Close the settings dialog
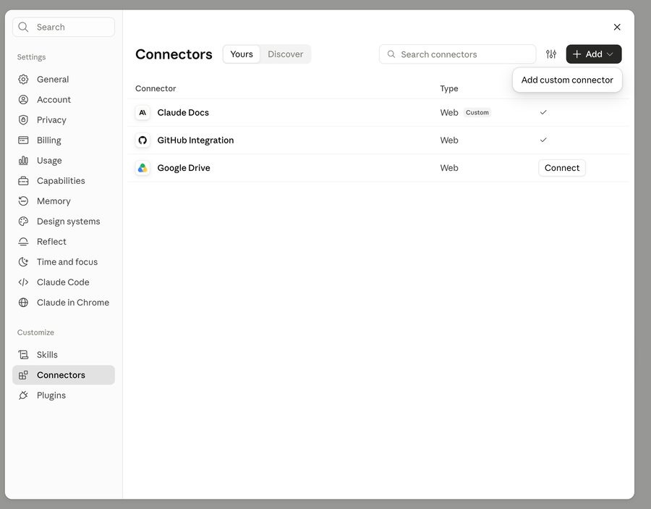 coord(617,27)
